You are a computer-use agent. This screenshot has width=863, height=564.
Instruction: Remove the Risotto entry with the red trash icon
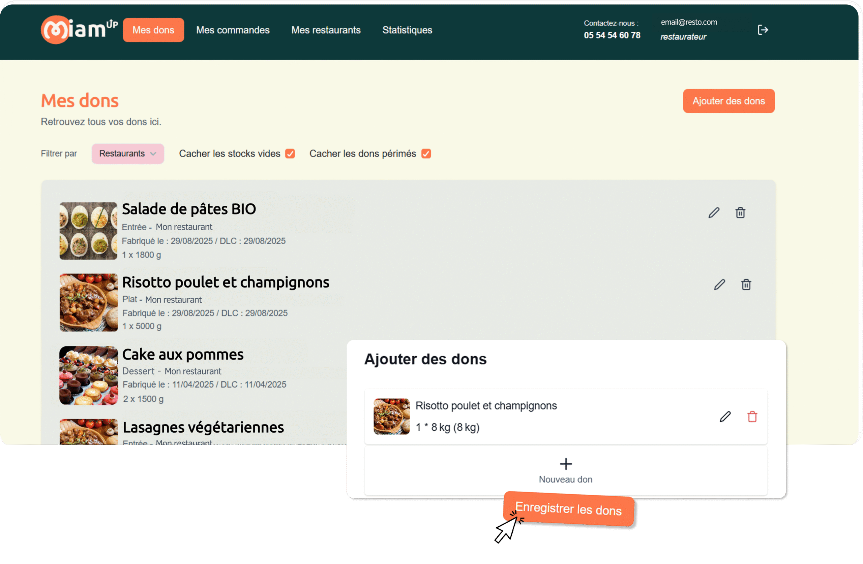(752, 417)
